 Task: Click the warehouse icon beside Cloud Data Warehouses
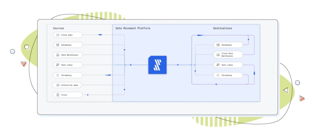click(218, 54)
